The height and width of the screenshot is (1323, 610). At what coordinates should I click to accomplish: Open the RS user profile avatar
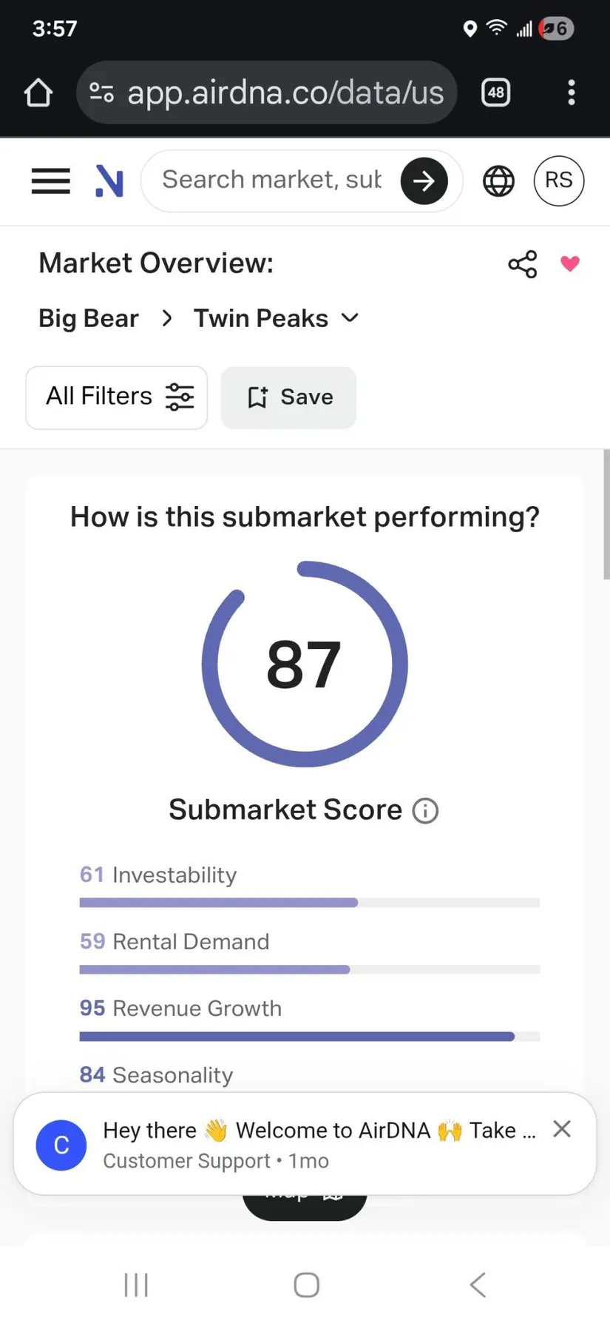click(558, 181)
